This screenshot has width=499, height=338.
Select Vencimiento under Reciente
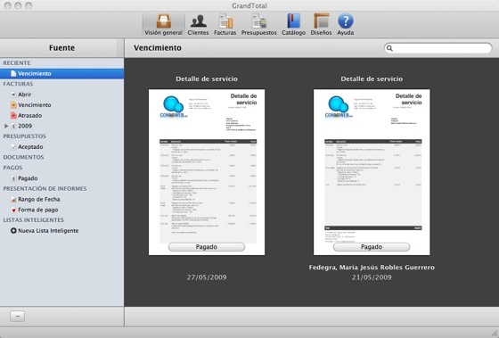point(61,74)
